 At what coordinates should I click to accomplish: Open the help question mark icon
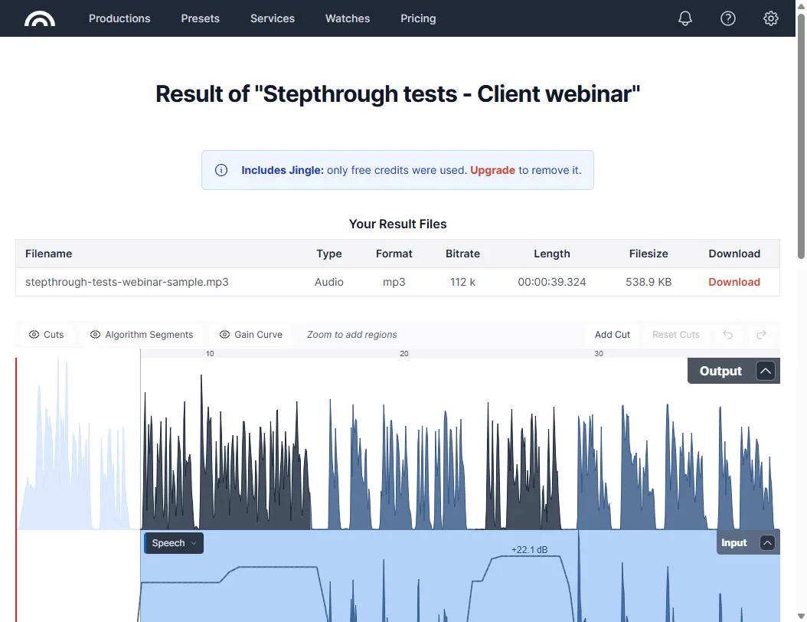click(x=727, y=18)
